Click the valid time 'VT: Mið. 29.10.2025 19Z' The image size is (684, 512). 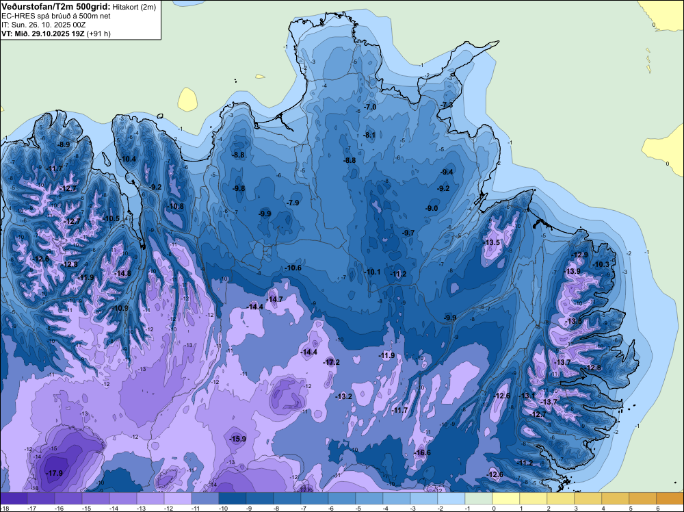click(43, 33)
